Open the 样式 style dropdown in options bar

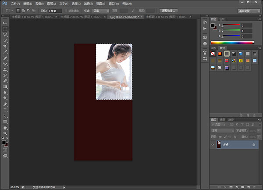pos(101,11)
